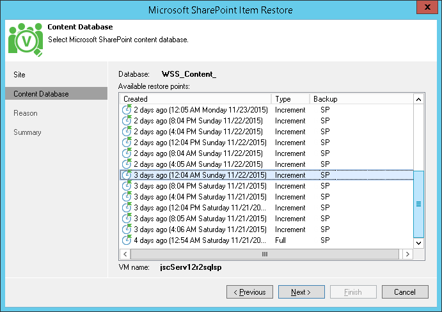Cancel the SharePoint restore wizard
442x312 pixels.
[x=404, y=292]
